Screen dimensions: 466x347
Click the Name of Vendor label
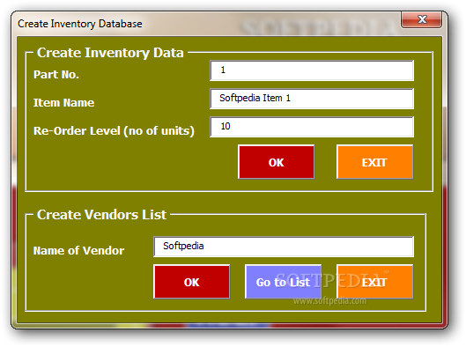click(x=78, y=251)
